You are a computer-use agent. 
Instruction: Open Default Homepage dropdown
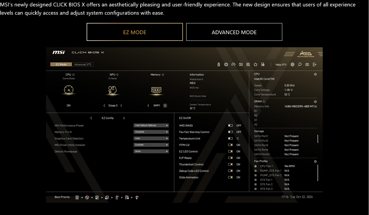click(x=151, y=151)
